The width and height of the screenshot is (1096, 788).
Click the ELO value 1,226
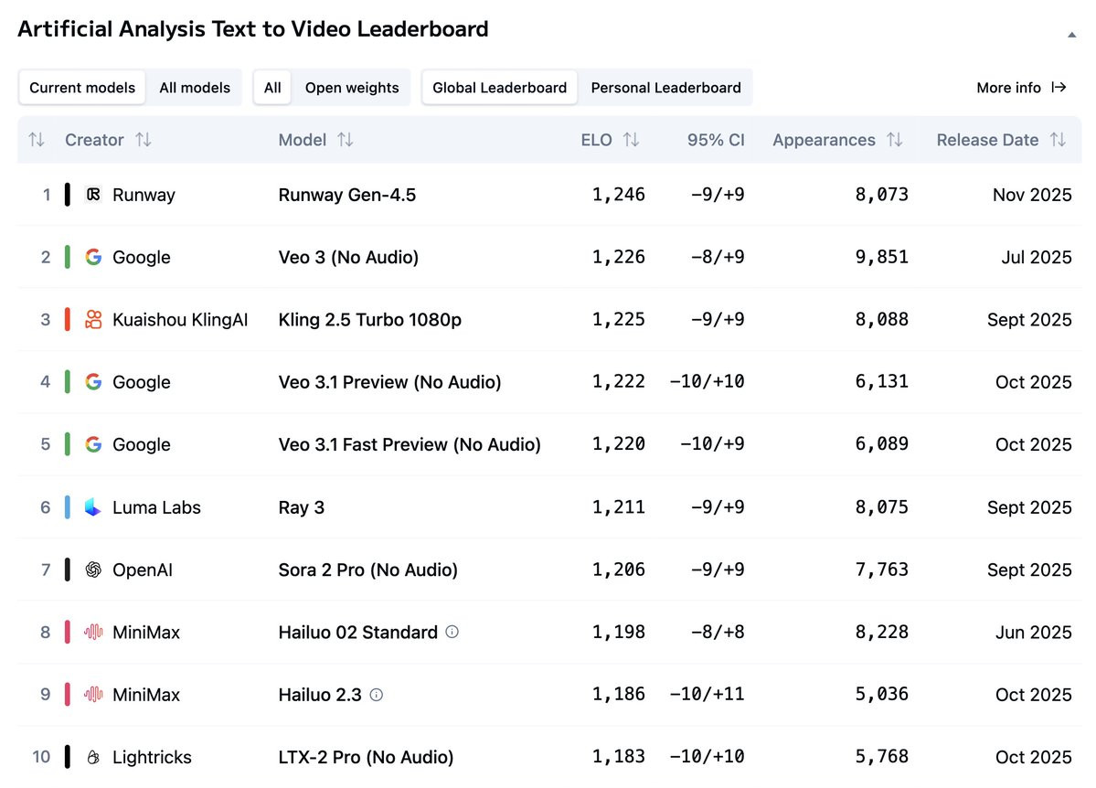(619, 257)
